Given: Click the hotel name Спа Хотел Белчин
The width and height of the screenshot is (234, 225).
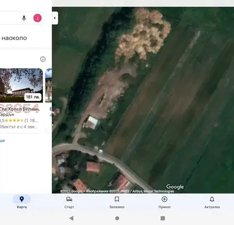Looking at the screenshot, I should click(x=19, y=109).
